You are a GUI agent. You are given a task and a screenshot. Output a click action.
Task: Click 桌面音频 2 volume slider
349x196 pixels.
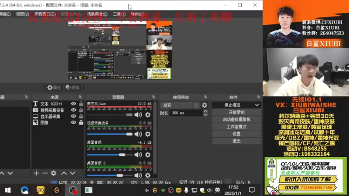[109, 176]
